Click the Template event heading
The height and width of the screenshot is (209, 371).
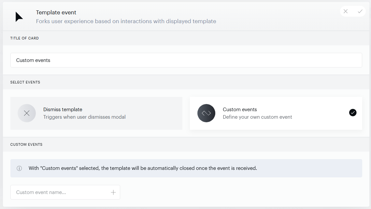[x=56, y=12]
